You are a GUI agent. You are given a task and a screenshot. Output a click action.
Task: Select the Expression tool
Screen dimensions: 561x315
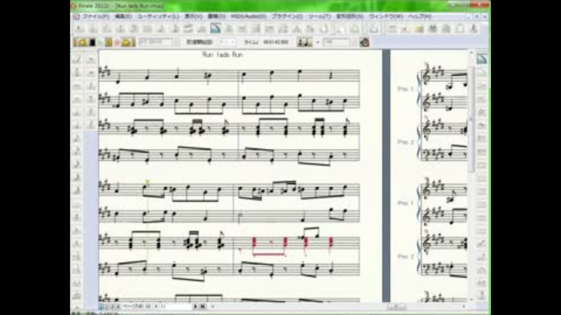(x=243, y=29)
